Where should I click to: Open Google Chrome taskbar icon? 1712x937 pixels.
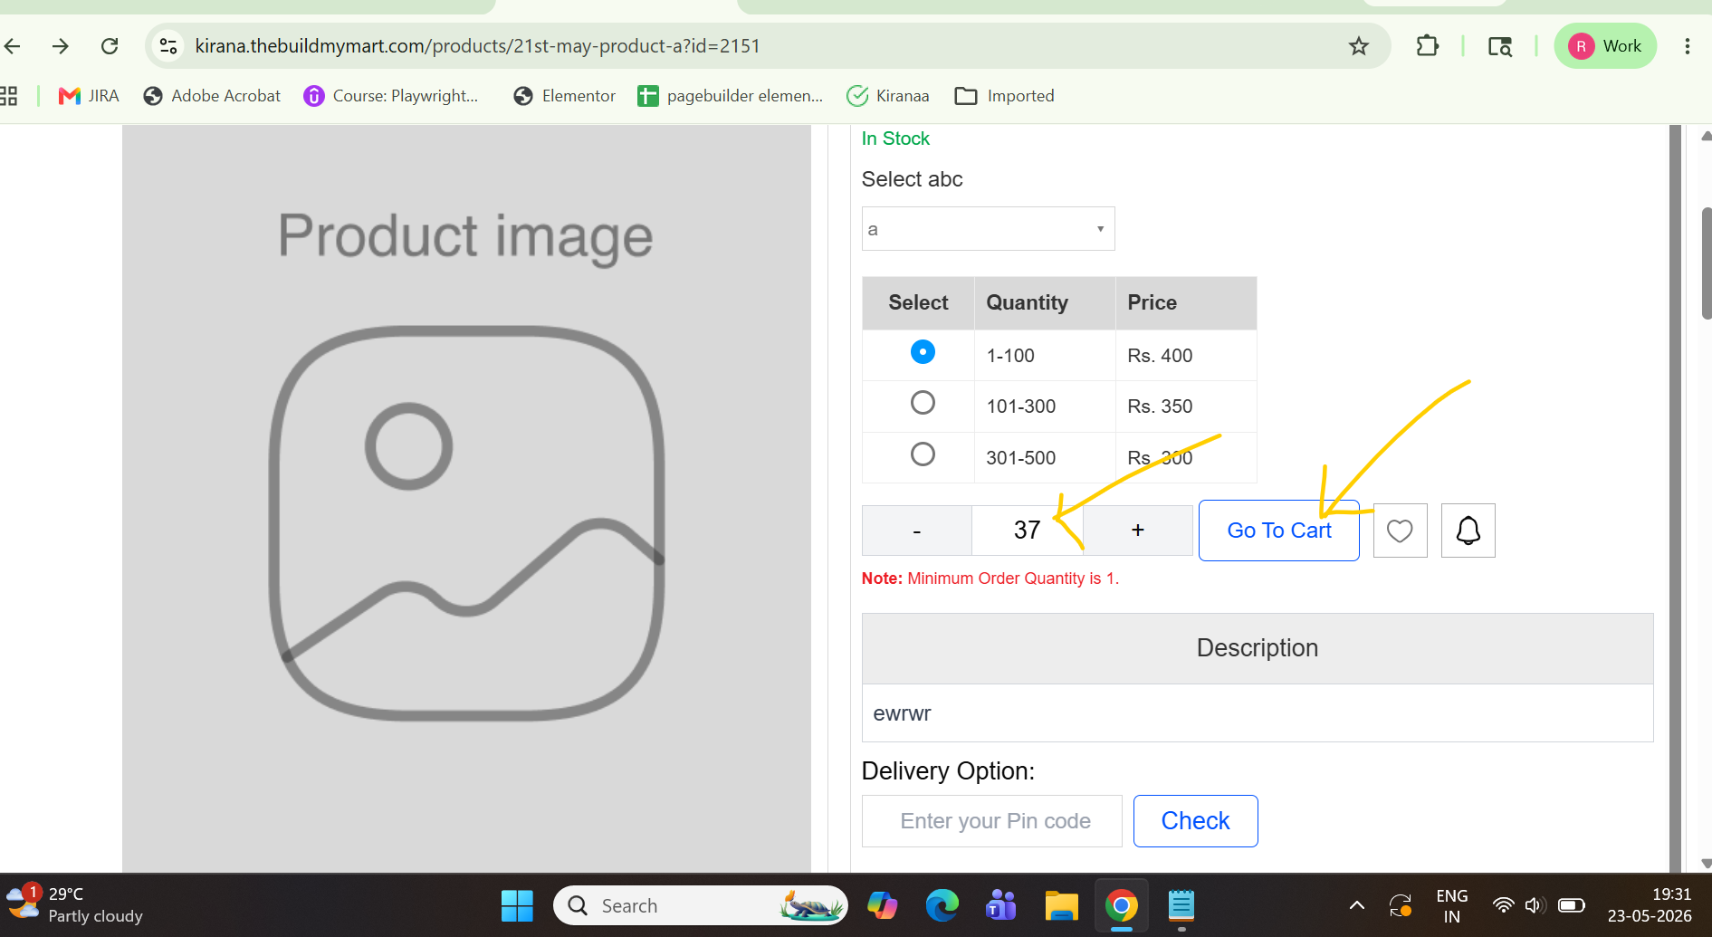click(x=1121, y=905)
